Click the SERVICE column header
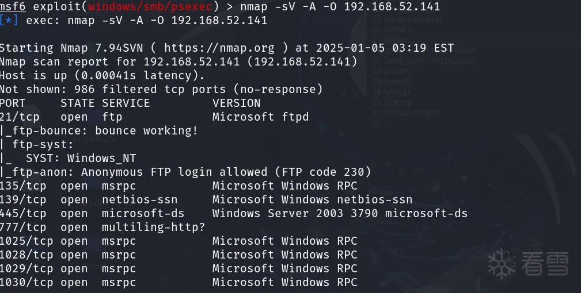The image size is (581, 293). click(126, 103)
